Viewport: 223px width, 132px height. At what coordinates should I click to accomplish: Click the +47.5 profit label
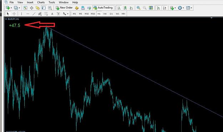15,26
